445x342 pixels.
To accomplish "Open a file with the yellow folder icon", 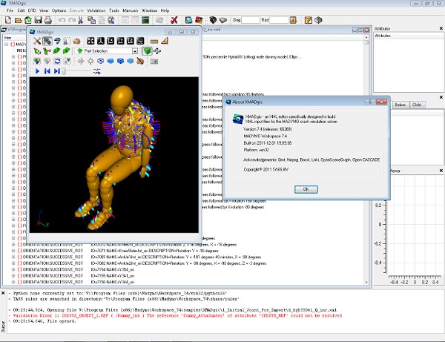I will [x=18, y=20].
